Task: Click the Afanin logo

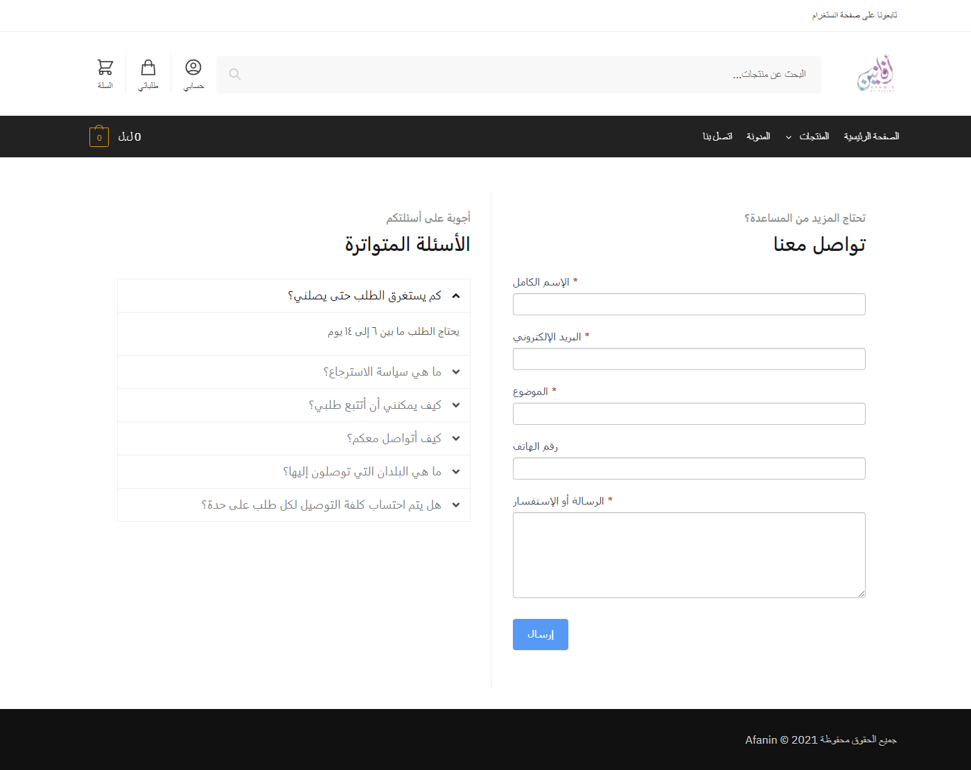Action: coord(876,74)
